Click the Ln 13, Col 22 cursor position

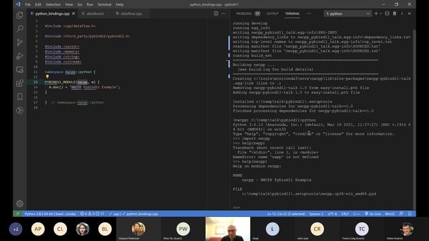(286, 214)
